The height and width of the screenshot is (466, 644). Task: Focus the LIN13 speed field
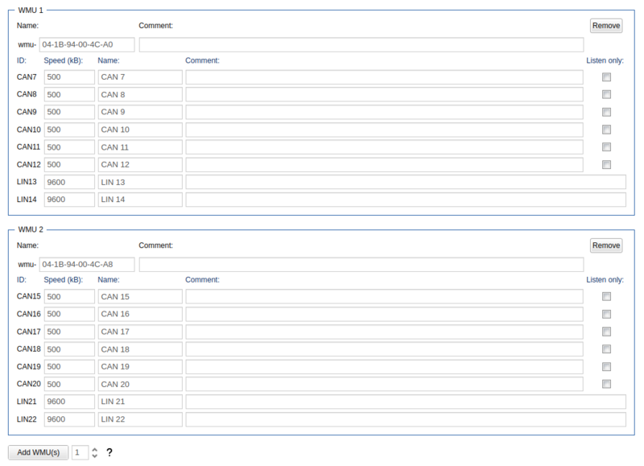69,182
